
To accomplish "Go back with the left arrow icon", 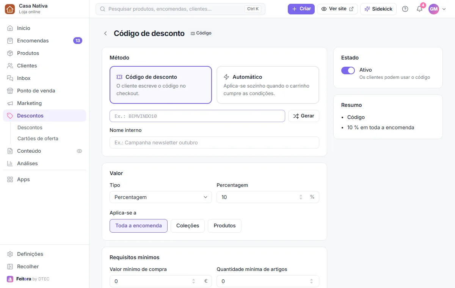I will click(105, 33).
